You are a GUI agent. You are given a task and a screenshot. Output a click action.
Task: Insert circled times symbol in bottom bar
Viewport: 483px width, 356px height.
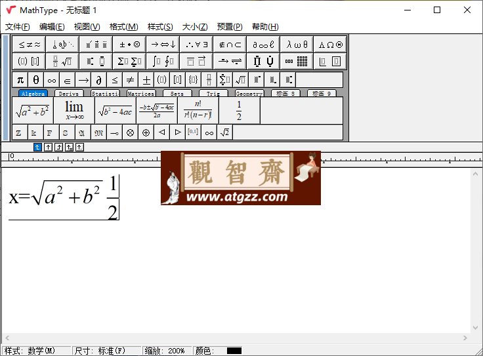pos(131,132)
